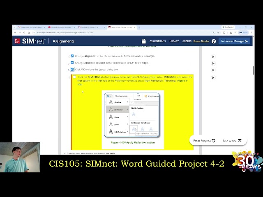263x197 pixels.
Task: Bookmark this page with the star
Action: (x=218, y=32)
